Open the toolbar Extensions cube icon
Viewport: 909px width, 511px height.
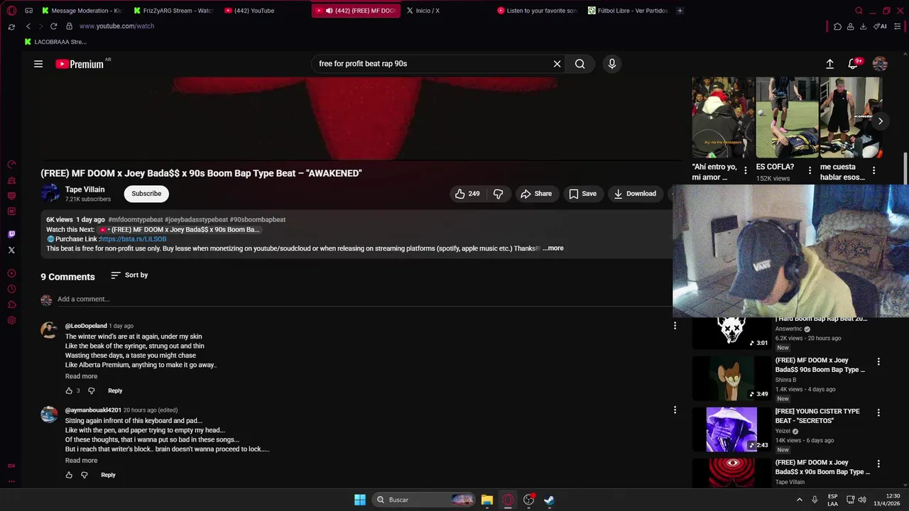pos(837,26)
